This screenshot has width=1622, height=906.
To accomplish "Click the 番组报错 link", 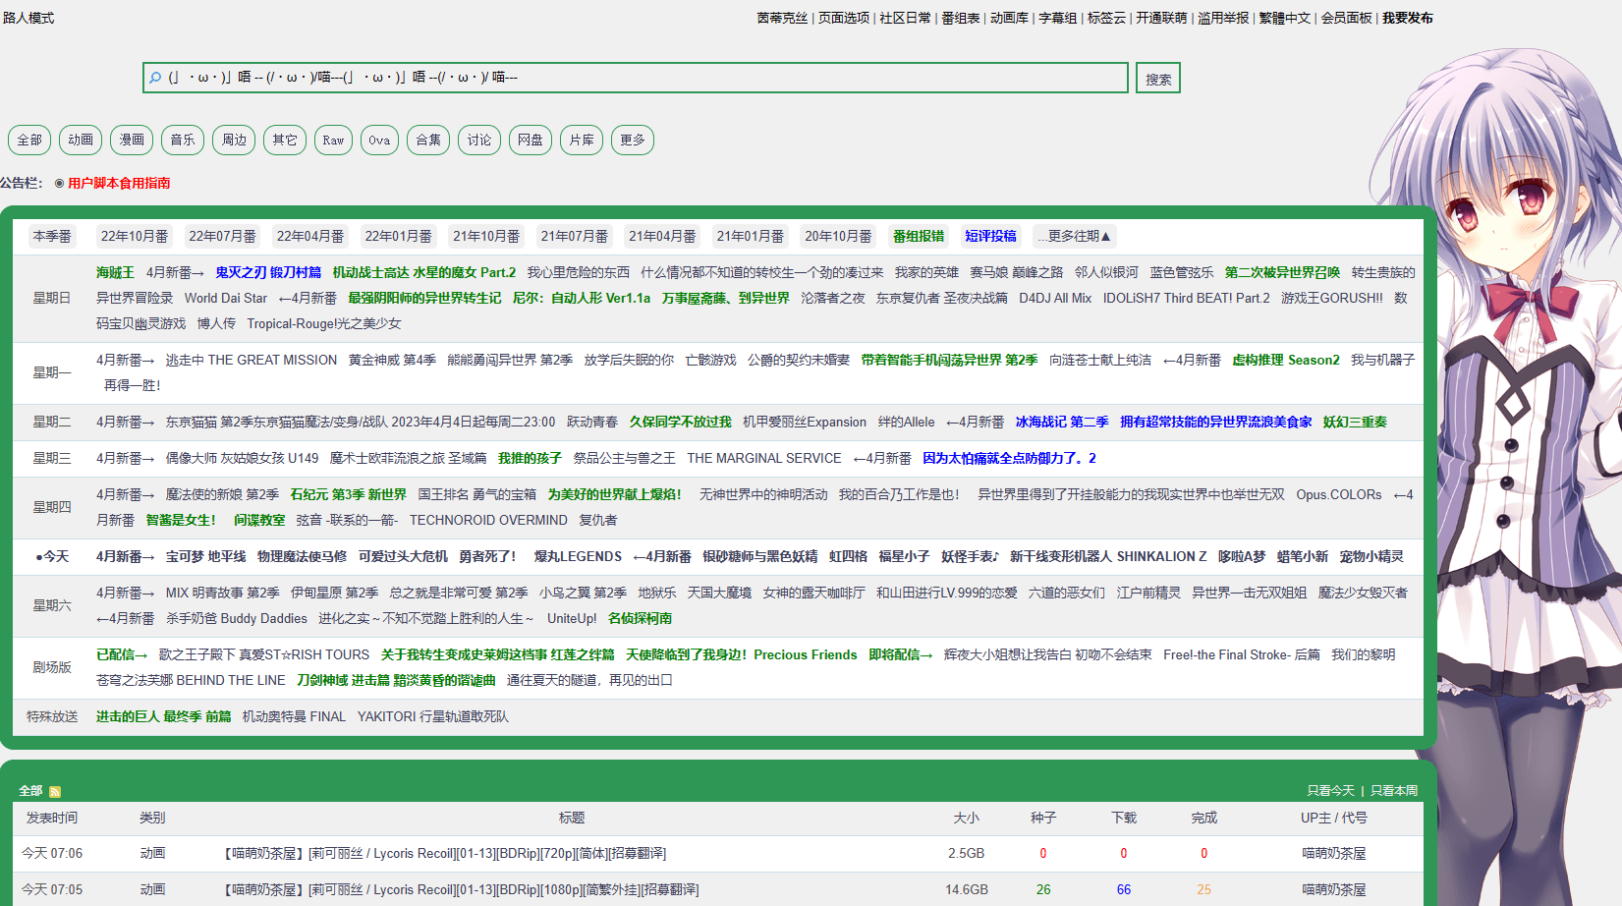I will [919, 236].
